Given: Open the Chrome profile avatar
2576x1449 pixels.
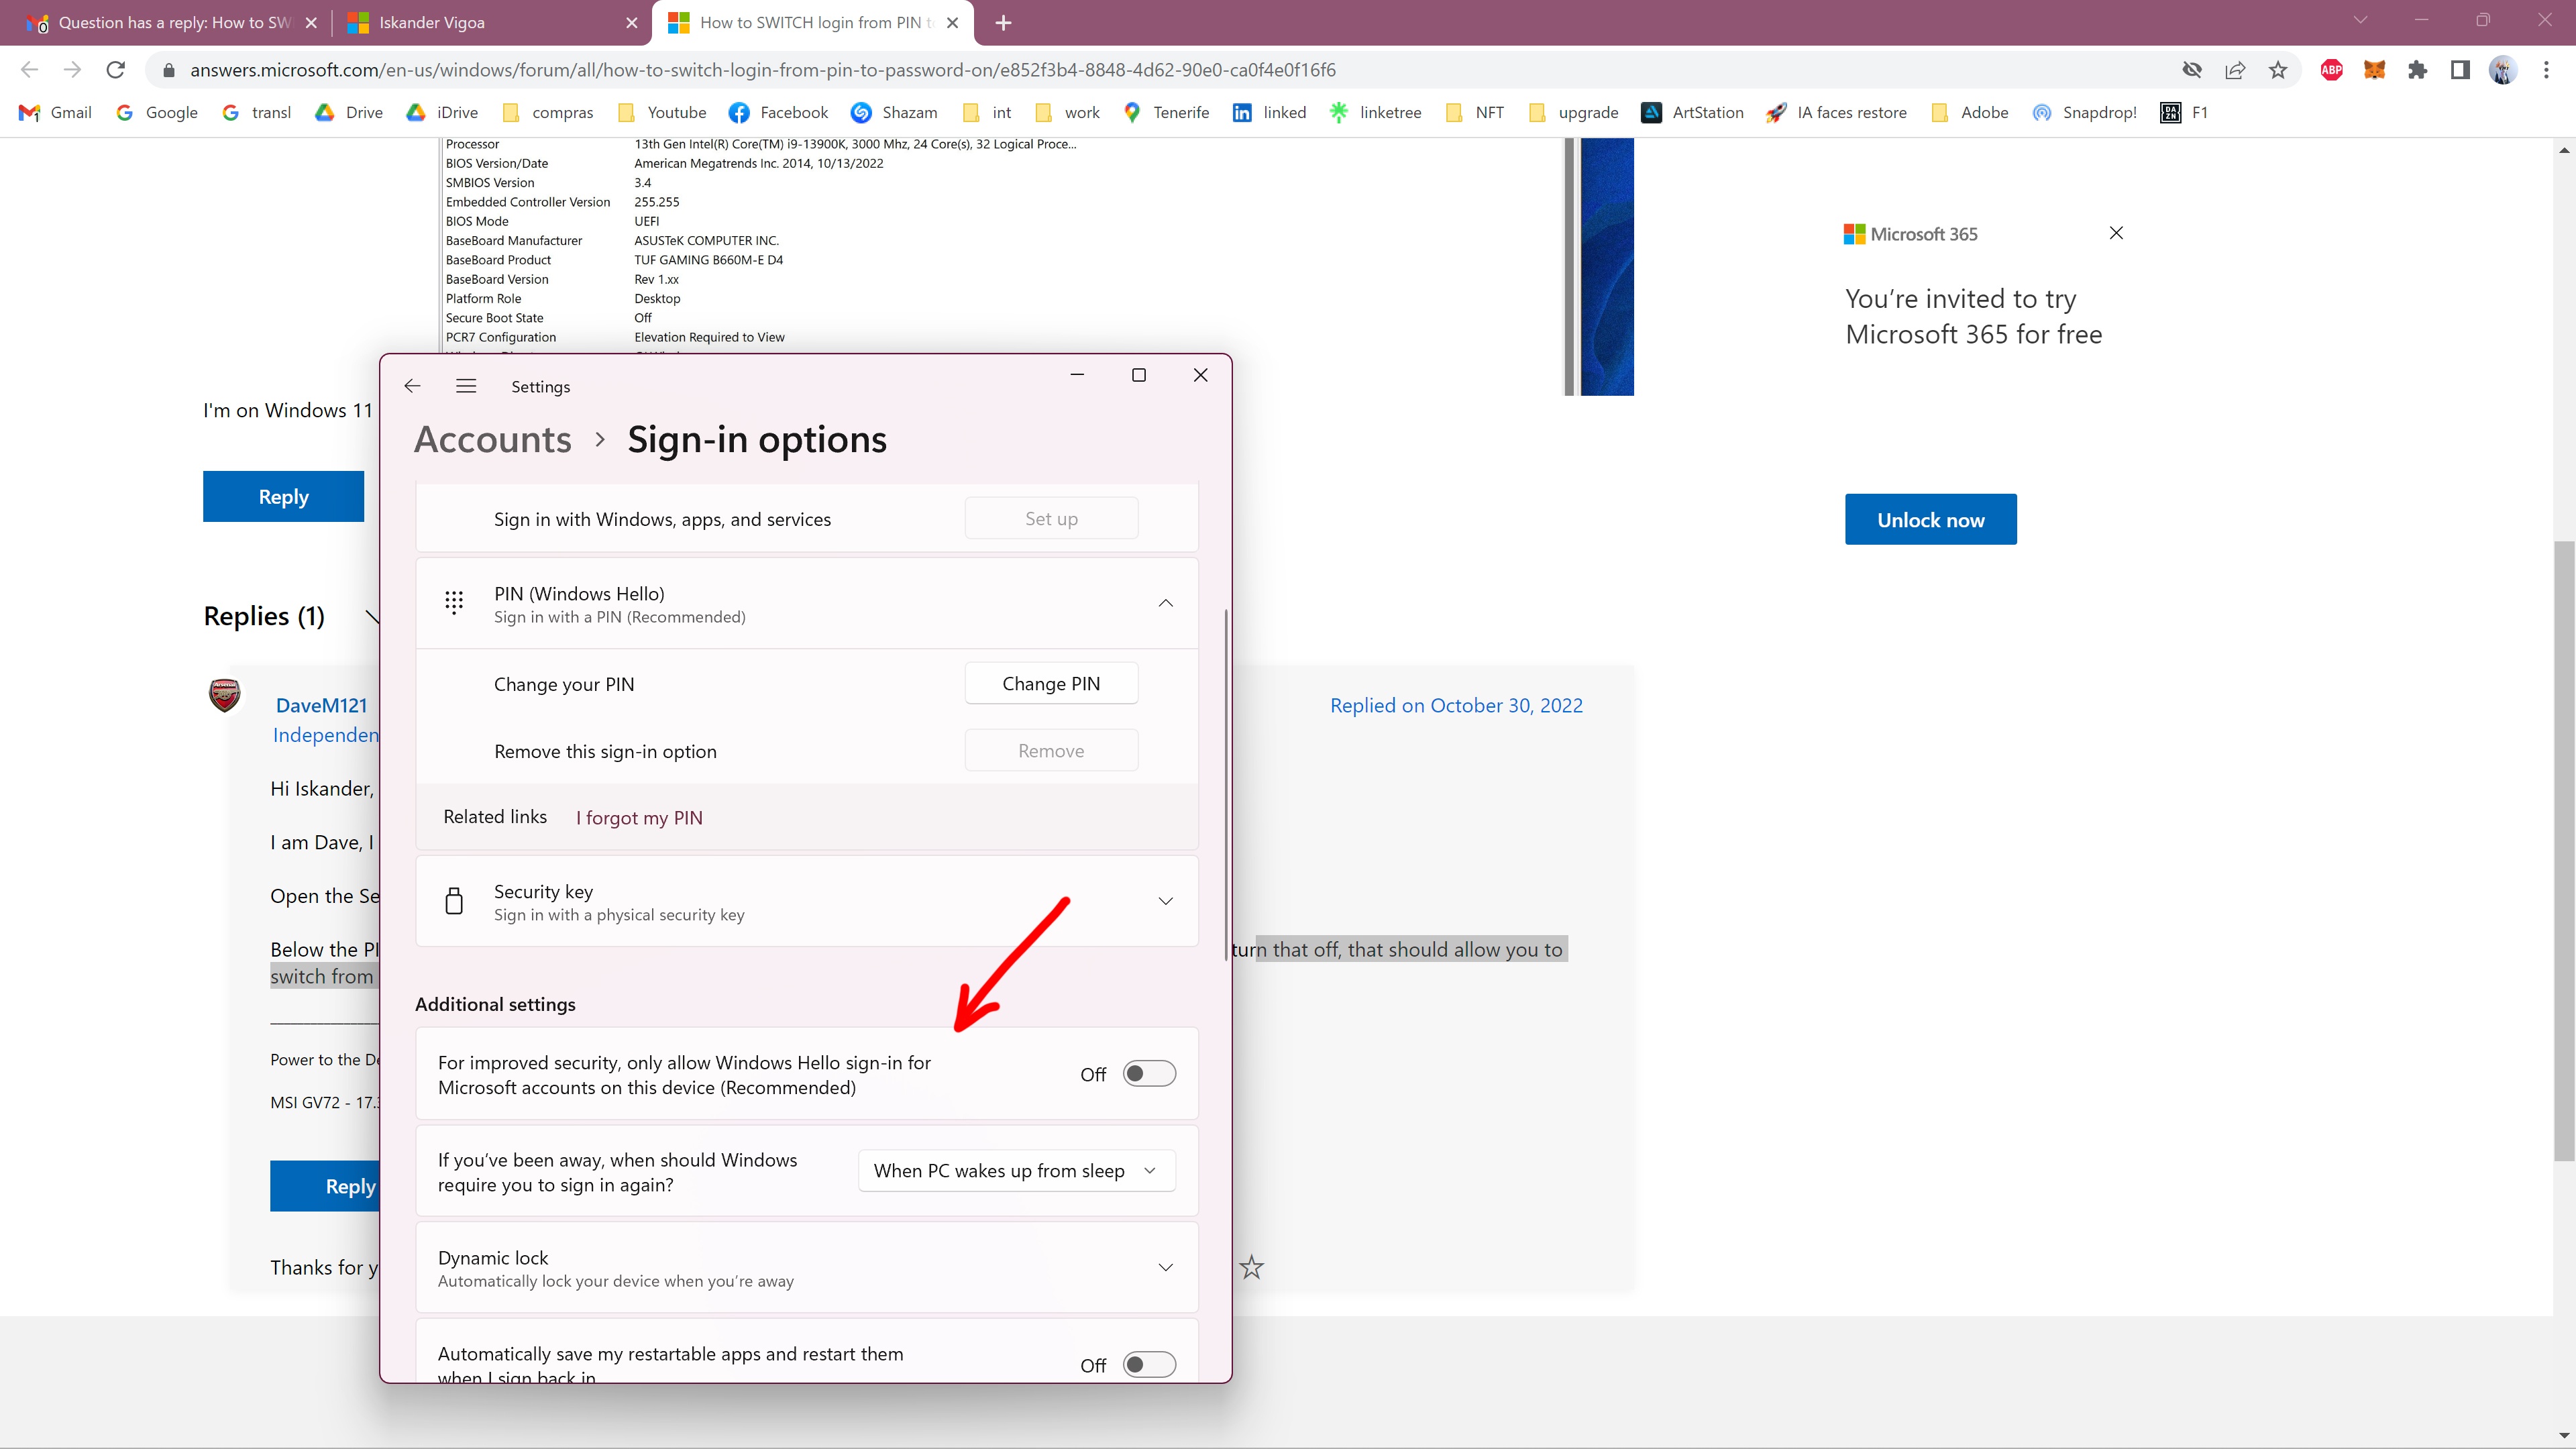Looking at the screenshot, I should [x=2503, y=70].
